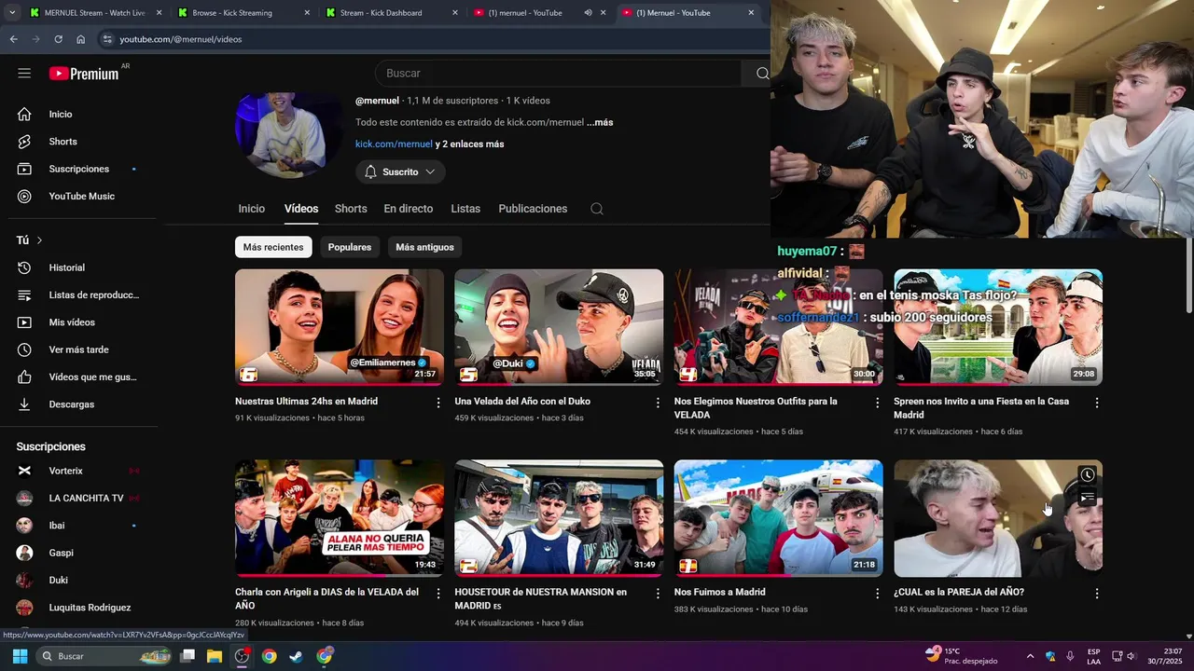The width and height of the screenshot is (1194, 671).
Task: Open File Explorer from the taskbar
Action: (214, 656)
